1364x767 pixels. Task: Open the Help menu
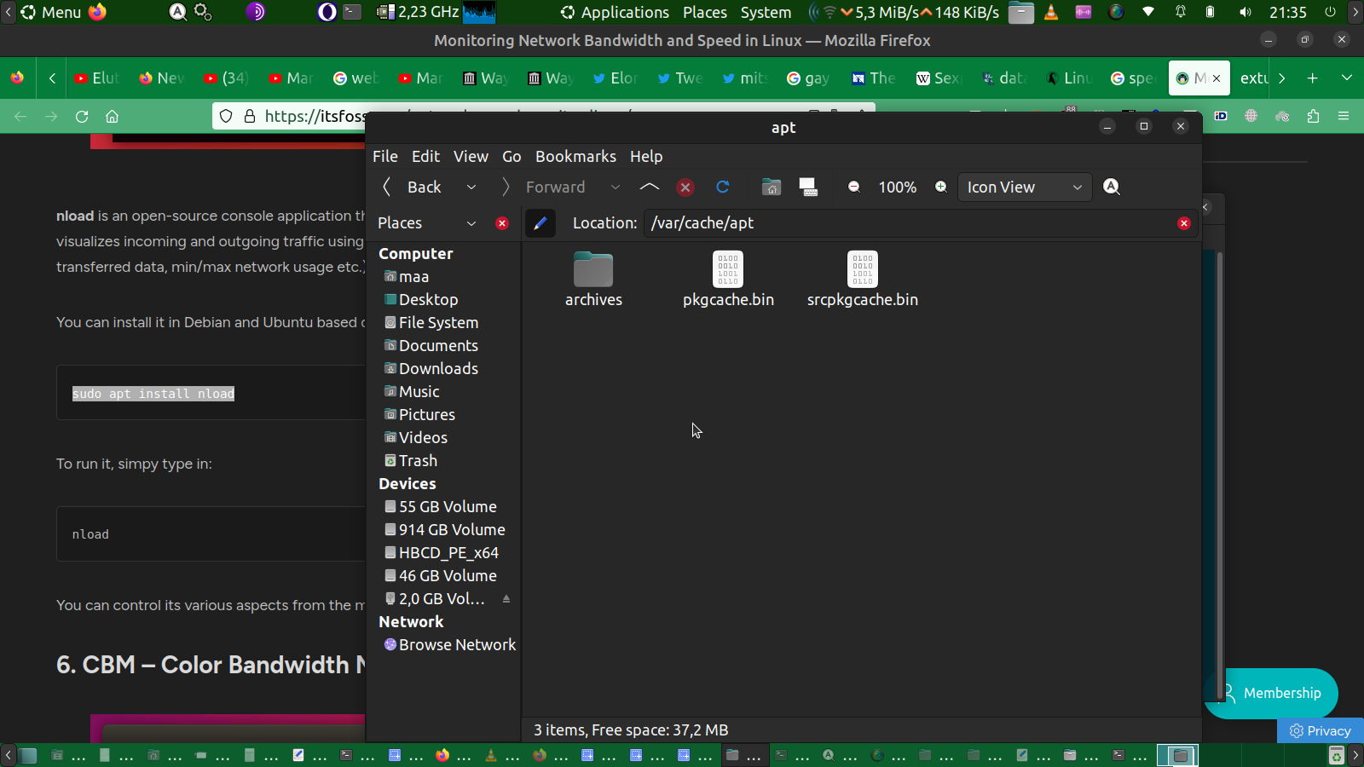pyautogui.click(x=646, y=156)
